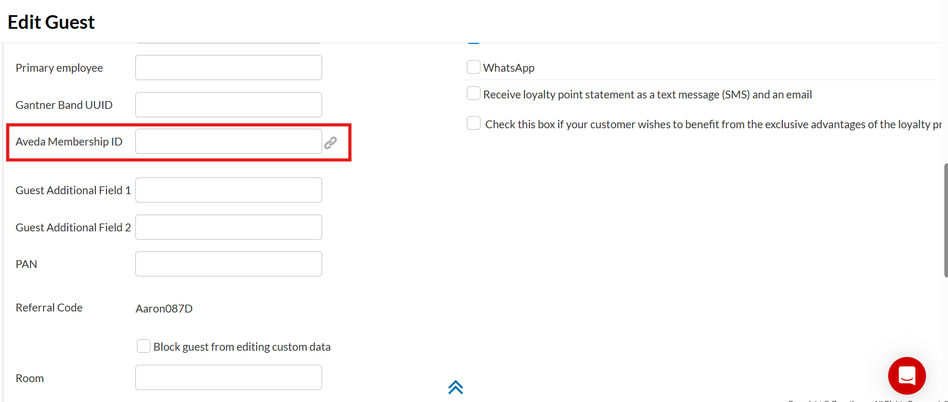Click the link icon beside Aveda Membership ID
Screen dimensions: 948x402
331,142
